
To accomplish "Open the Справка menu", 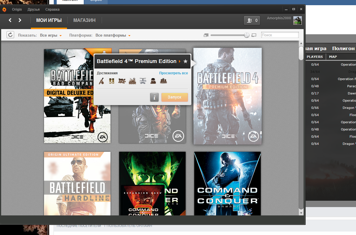I will pos(52,10).
